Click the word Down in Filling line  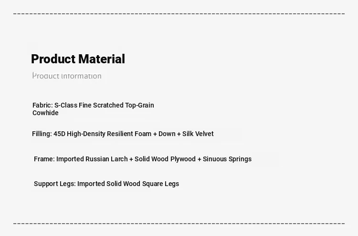(167, 134)
